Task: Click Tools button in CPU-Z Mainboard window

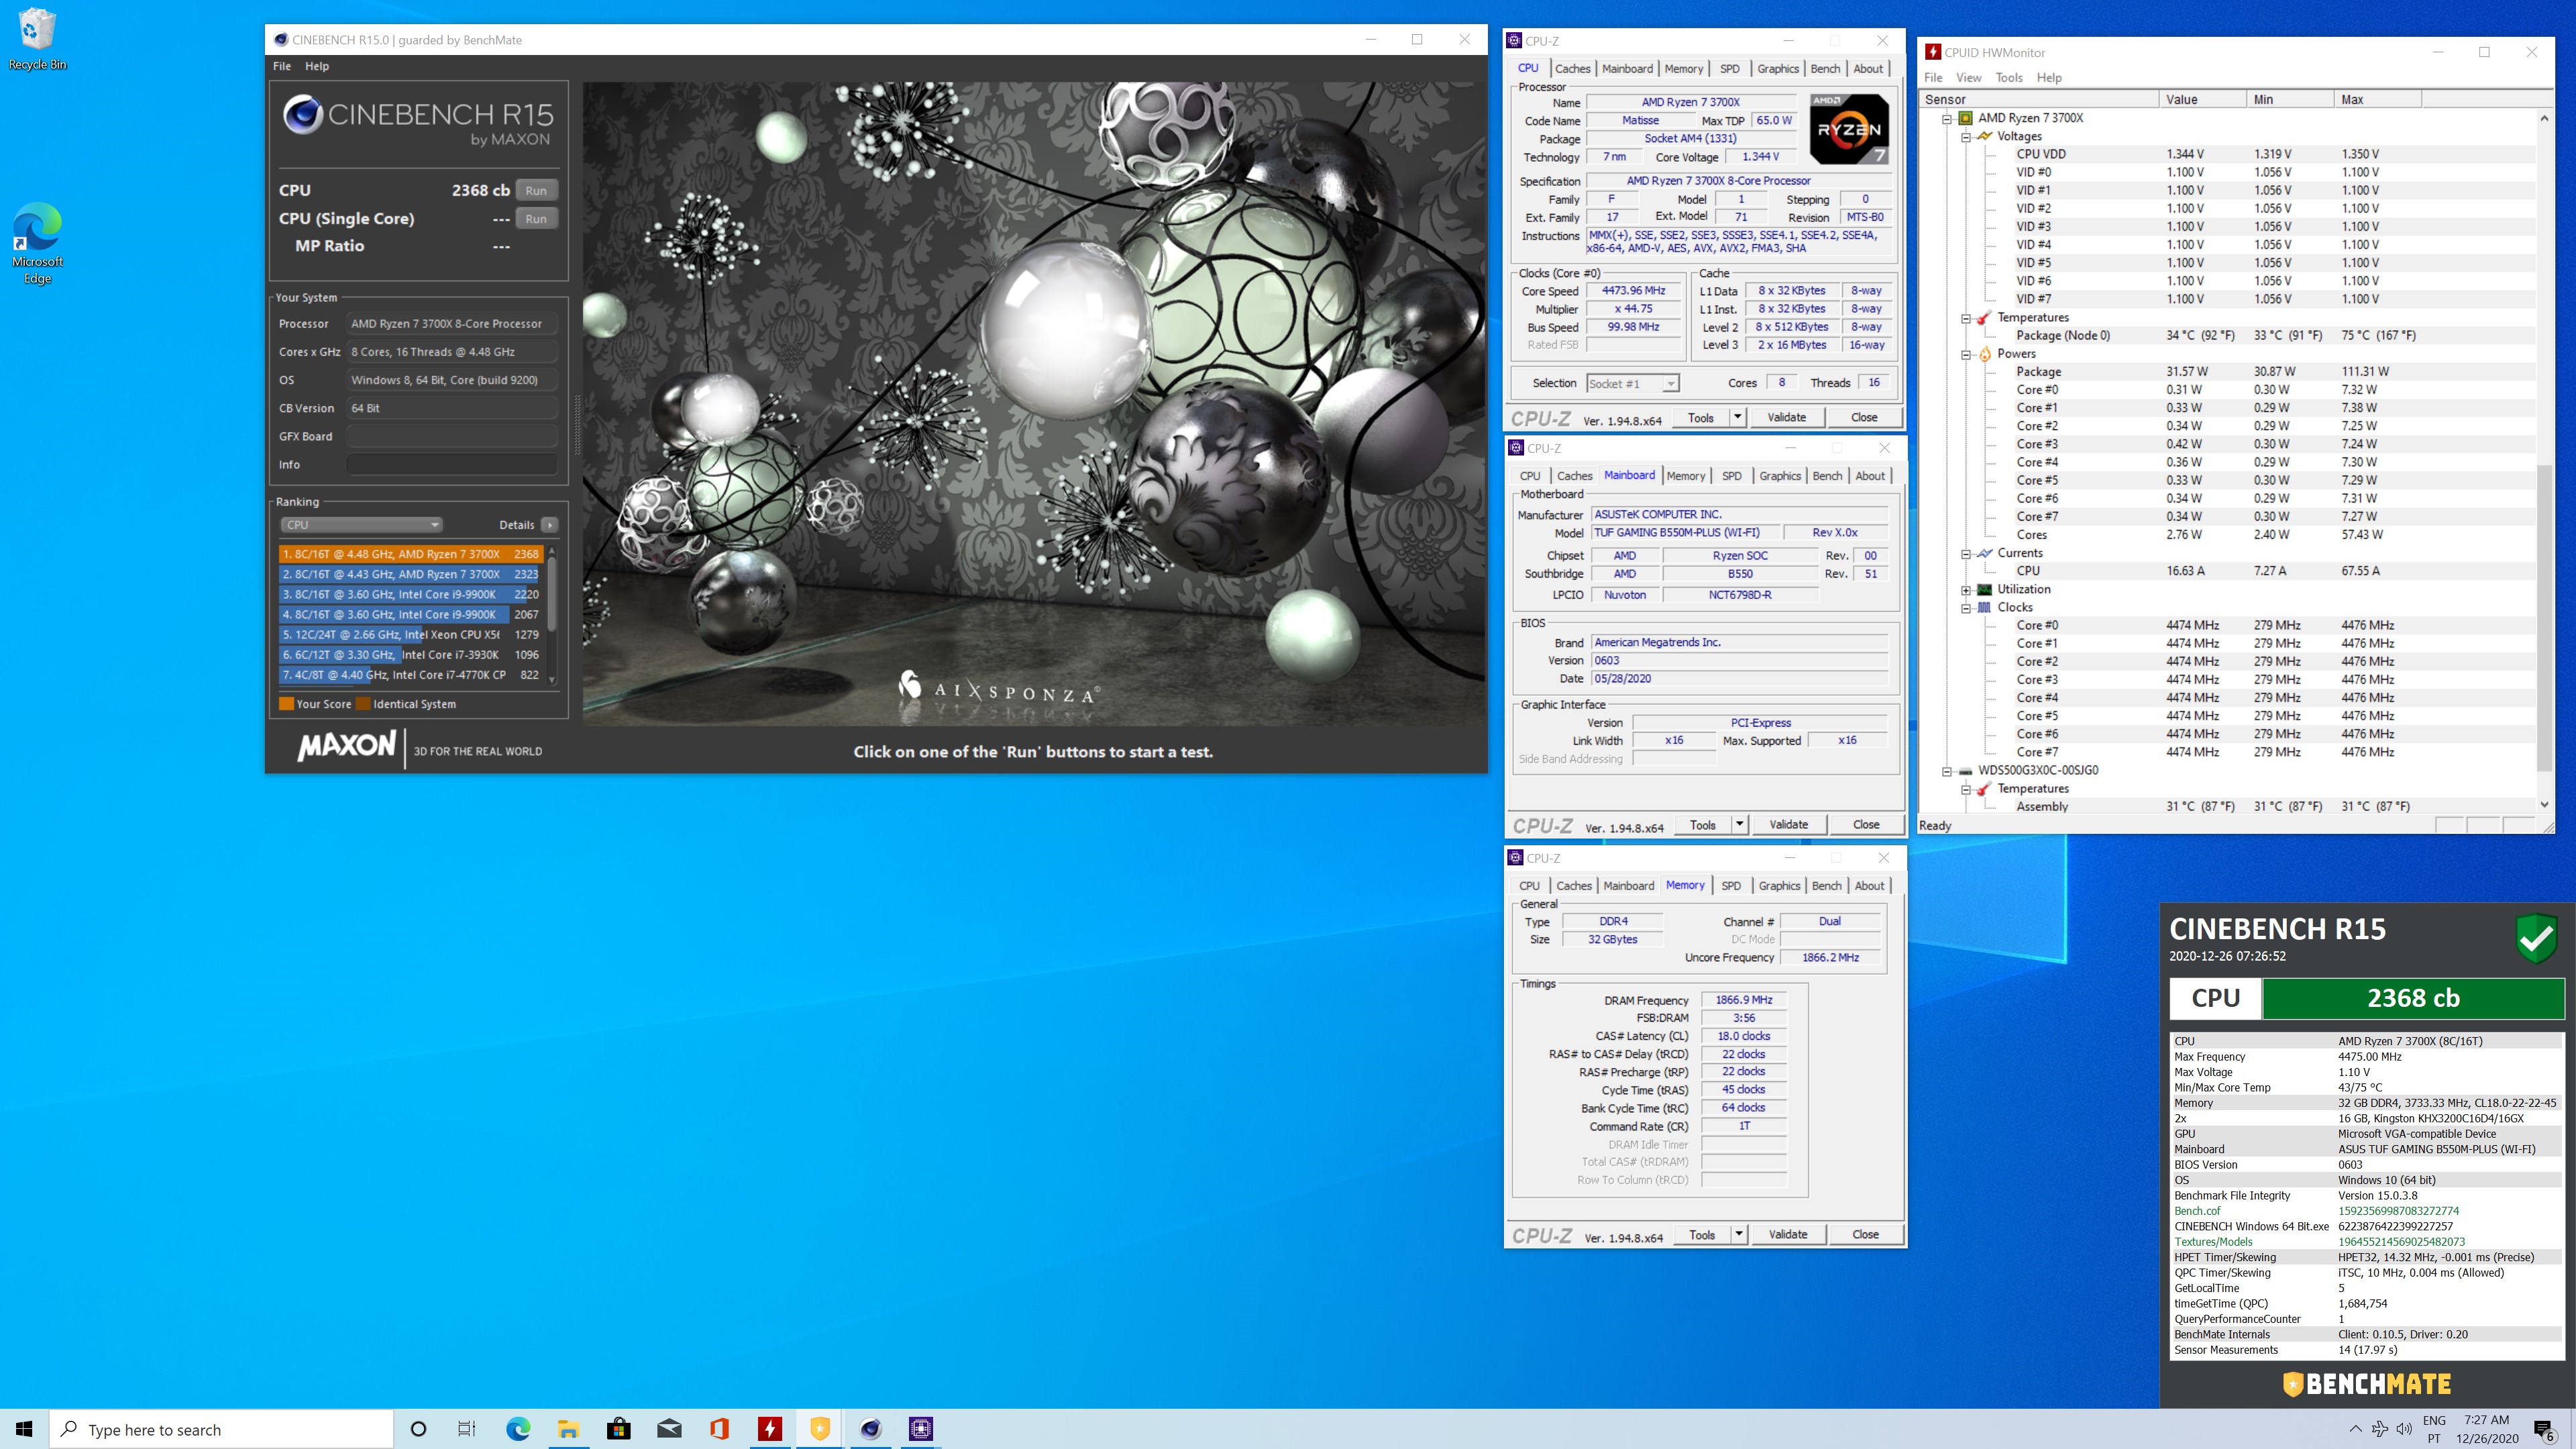Action: pos(1703,824)
